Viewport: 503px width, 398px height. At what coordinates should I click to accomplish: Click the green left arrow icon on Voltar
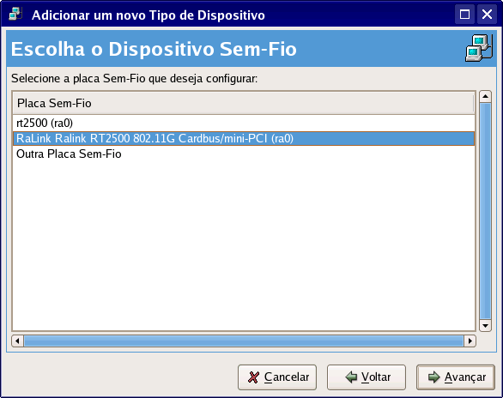351,377
